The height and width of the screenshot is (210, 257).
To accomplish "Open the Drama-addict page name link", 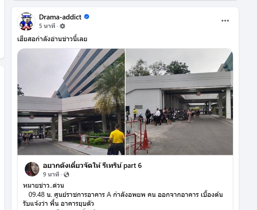I will tap(60, 17).
